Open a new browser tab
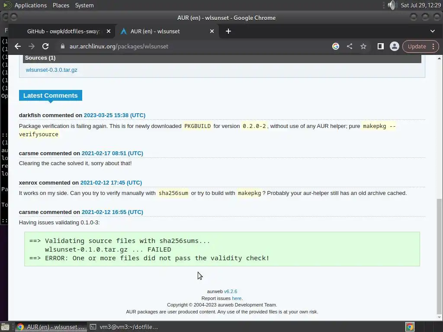This screenshot has height=332, width=443. [228, 31]
